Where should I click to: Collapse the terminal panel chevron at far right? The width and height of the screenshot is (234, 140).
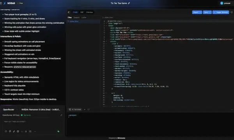[232, 110]
